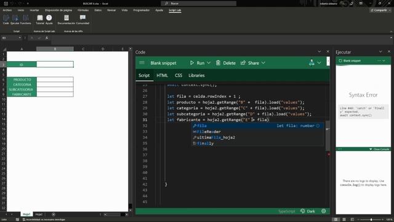The height and width of the screenshot is (222, 394).
Task: Add a new sheet with the plus icon
Action: pos(54,215)
